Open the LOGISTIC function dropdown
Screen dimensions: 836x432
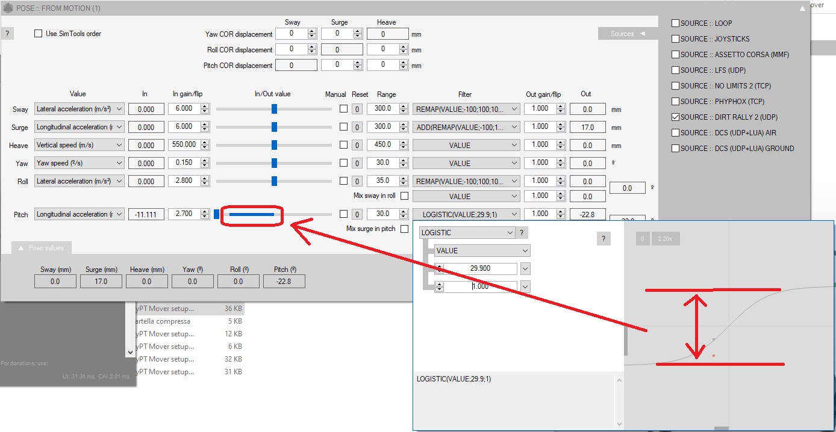467,233
